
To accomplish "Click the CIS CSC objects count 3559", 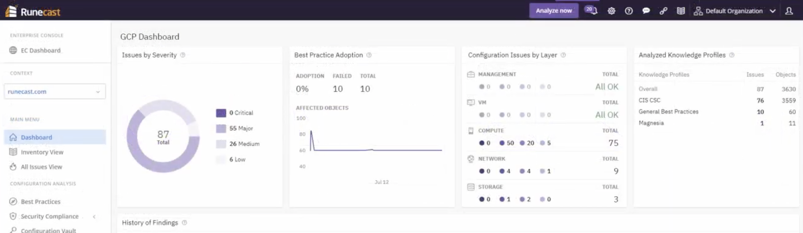I will pos(789,100).
